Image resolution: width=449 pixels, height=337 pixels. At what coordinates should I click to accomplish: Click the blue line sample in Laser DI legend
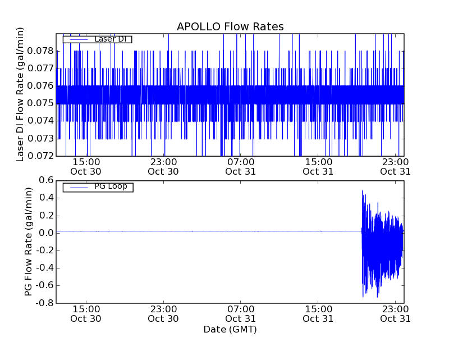(79, 39)
